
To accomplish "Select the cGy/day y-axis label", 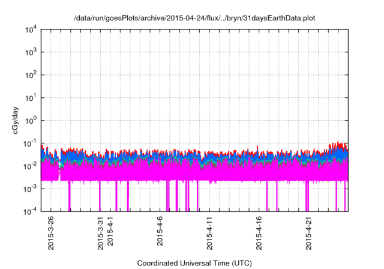I will pos(15,120).
